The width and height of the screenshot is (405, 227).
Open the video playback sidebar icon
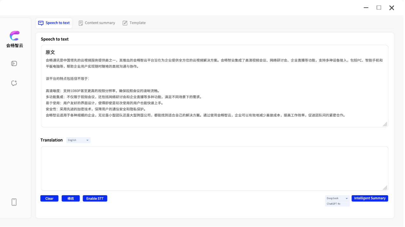click(14, 63)
